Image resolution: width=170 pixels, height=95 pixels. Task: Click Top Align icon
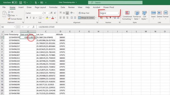coord(61,13)
